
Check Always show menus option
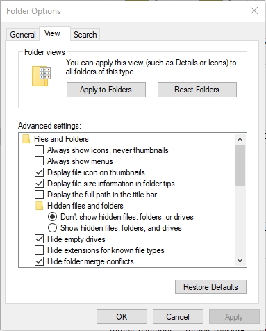coord(39,161)
